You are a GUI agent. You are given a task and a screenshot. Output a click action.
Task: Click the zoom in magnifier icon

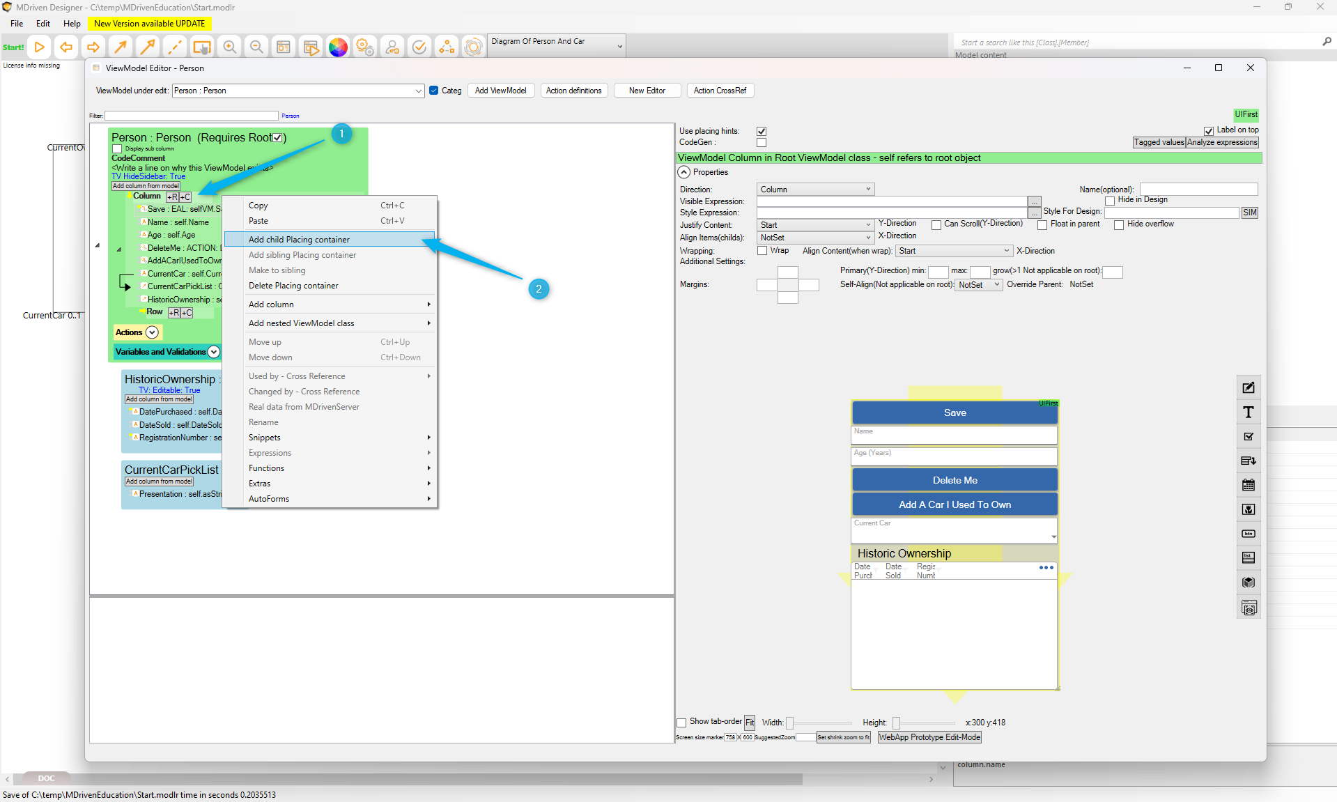[229, 47]
